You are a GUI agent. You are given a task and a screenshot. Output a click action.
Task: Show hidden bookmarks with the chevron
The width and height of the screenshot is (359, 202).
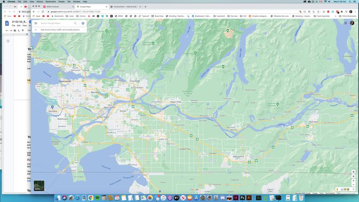tap(335, 16)
